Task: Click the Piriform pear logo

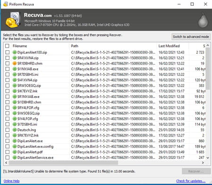Action: [x=203, y=20]
